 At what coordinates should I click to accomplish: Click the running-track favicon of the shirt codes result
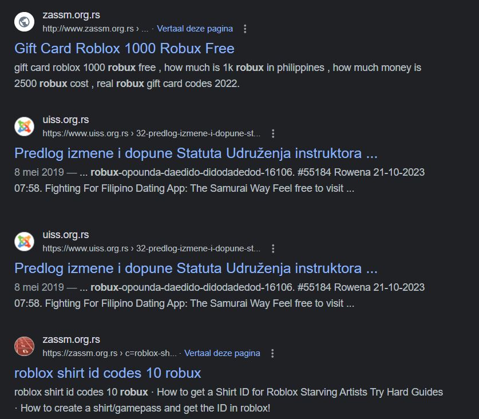(25, 346)
